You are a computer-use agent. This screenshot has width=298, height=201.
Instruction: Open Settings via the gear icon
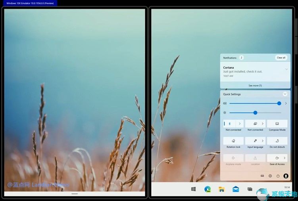pyautogui.click(x=270, y=176)
